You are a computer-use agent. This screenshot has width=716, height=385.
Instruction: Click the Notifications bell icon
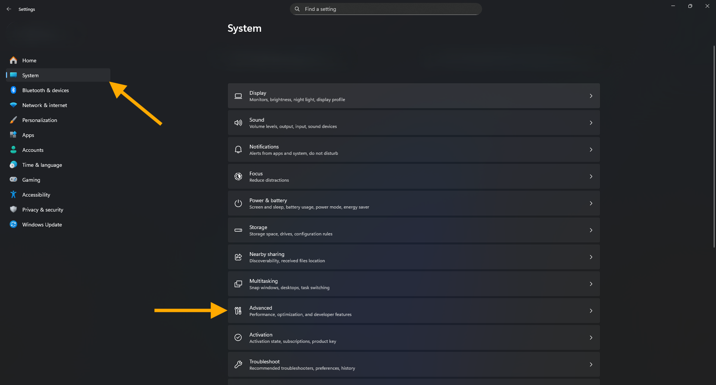[238, 150]
